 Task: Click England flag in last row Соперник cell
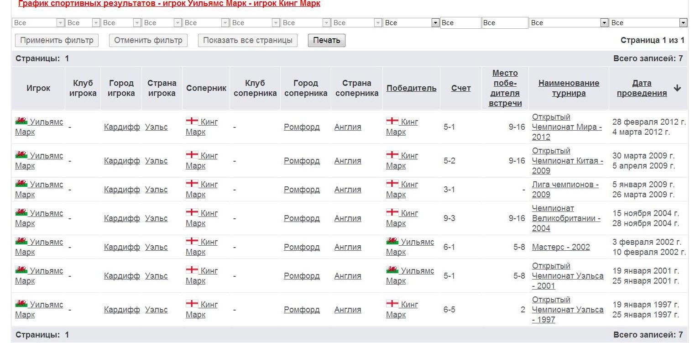coord(192,304)
